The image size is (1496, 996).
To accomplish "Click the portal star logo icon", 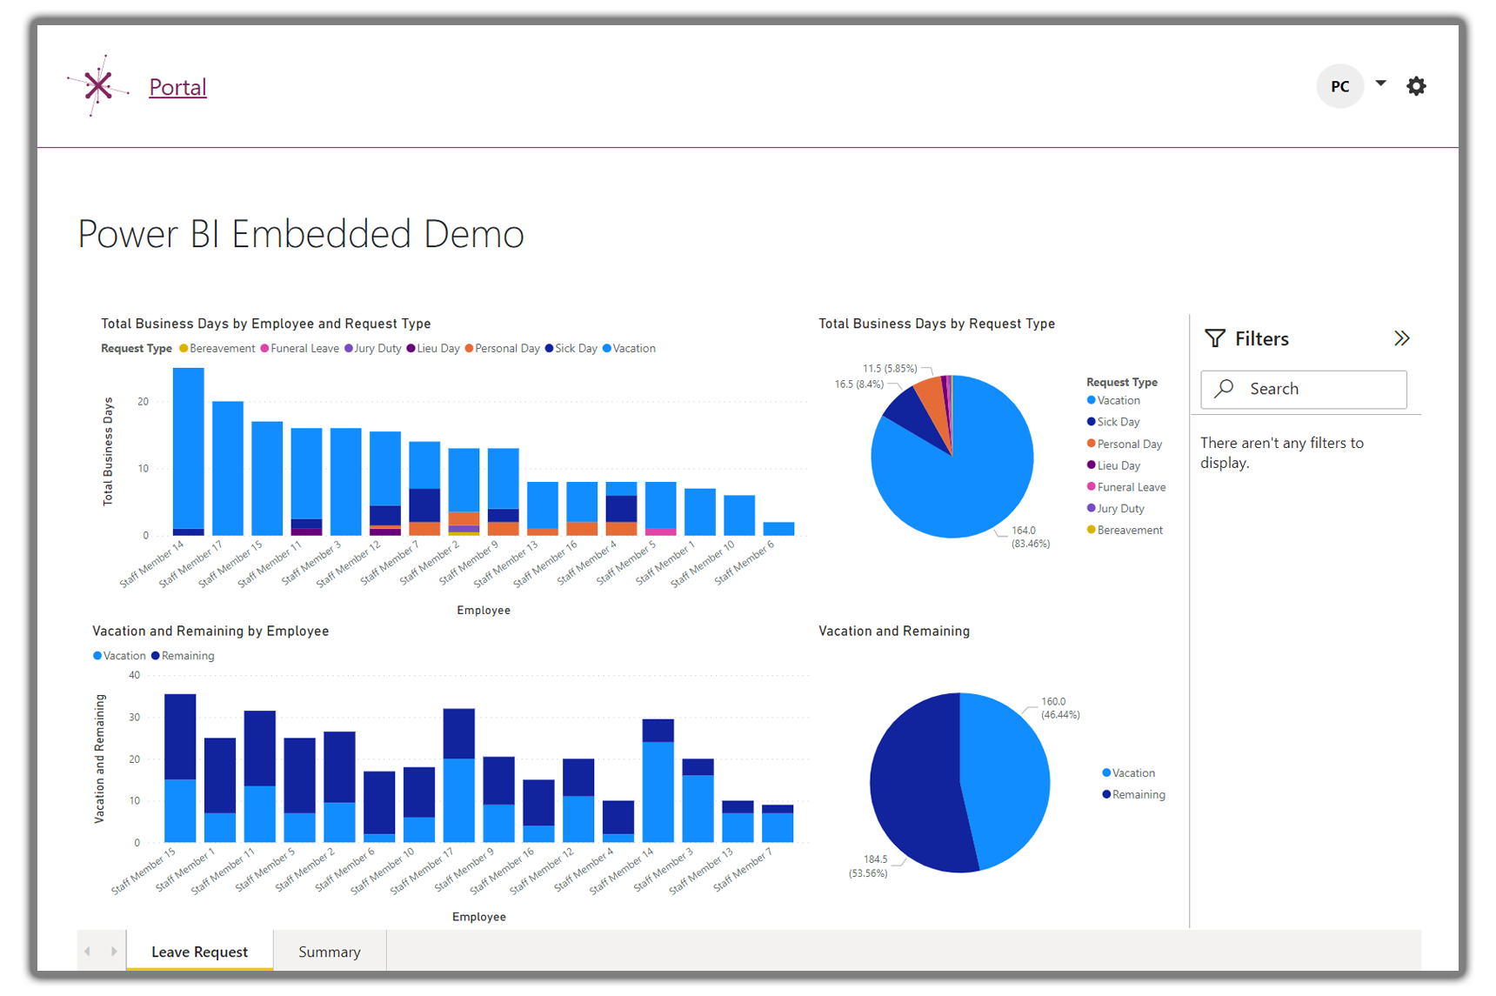I will tap(98, 86).
